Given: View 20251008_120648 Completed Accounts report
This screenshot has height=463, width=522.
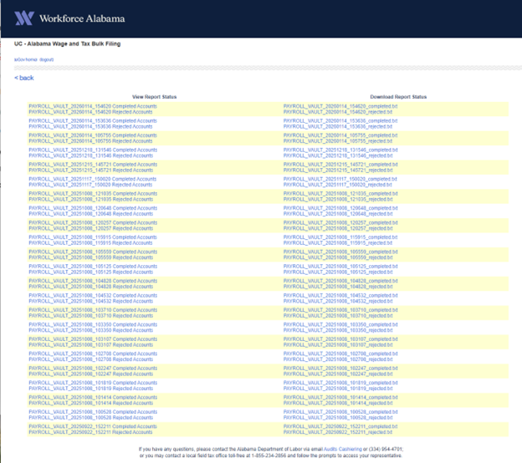Looking at the screenshot, I should pos(93,208).
